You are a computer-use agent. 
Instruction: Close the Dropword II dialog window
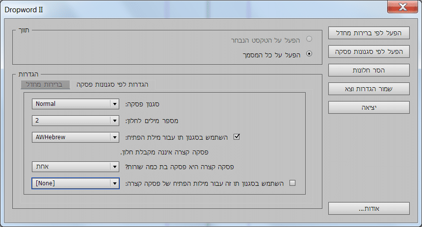click(x=402, y=7)
